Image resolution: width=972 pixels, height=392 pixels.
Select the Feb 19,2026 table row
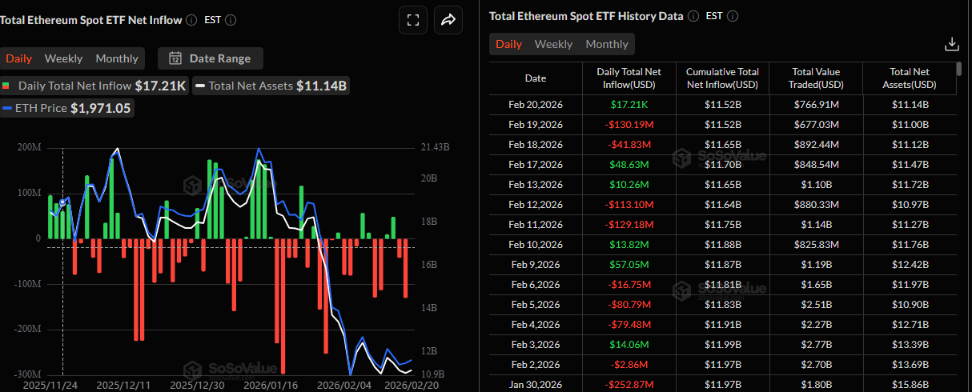click(535, 124)
